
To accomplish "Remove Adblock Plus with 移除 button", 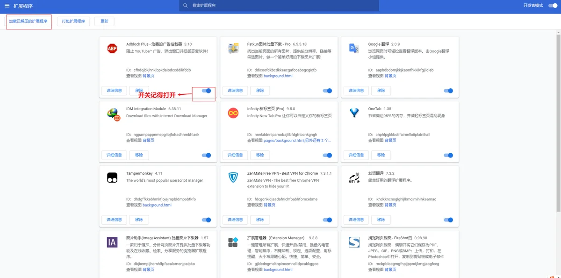I will [x=139, y=91].
